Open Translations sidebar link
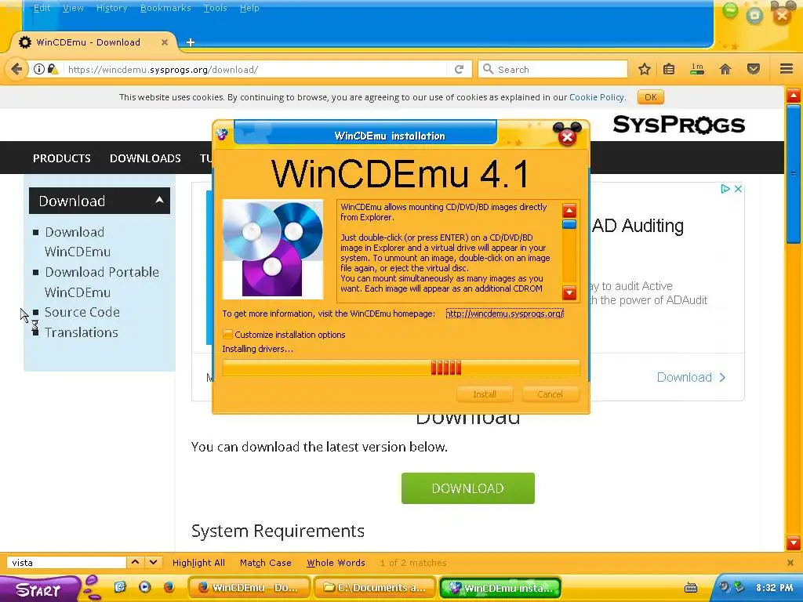This screenshot has width=803, height=602. 82,332
